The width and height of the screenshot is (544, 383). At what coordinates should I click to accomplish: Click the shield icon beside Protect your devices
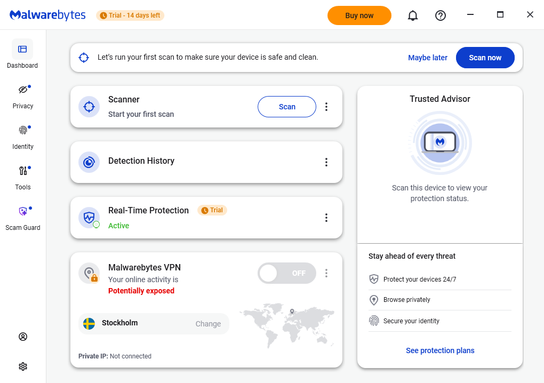(374, 279)
